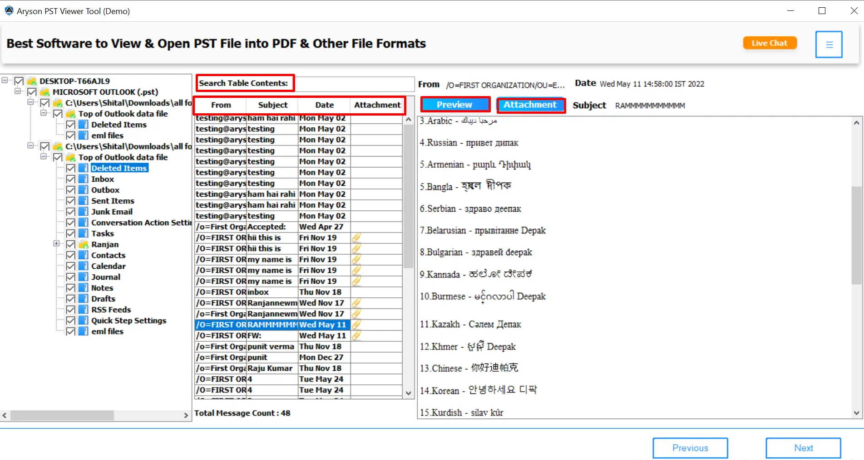Expand the Ranjan folder node
The height and width of the screenshot is (460, 864).
(x=56, y=244)
